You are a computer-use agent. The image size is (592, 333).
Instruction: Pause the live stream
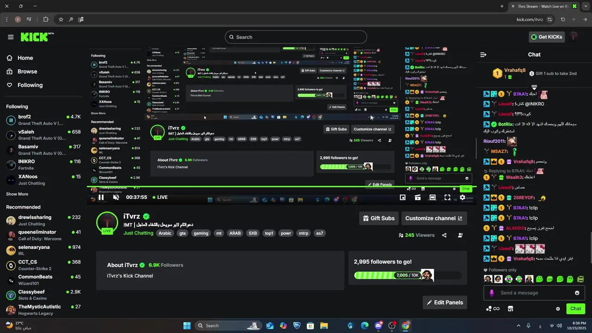pos(101,197)
